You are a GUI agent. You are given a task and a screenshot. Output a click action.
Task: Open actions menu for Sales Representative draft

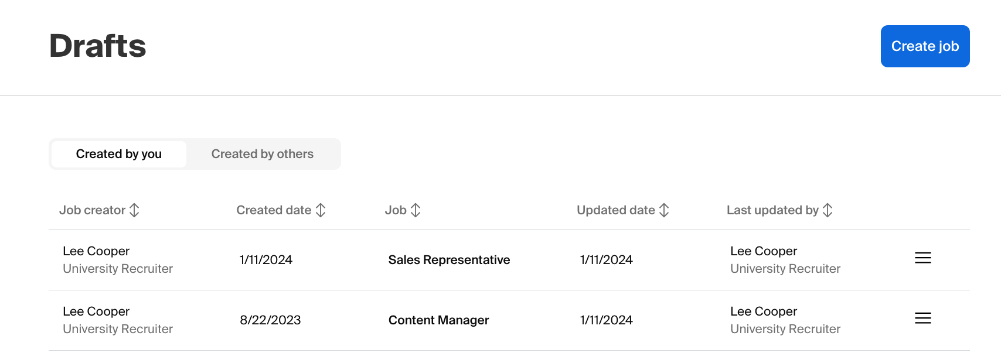pyautogui.click(x=922, y=258)
